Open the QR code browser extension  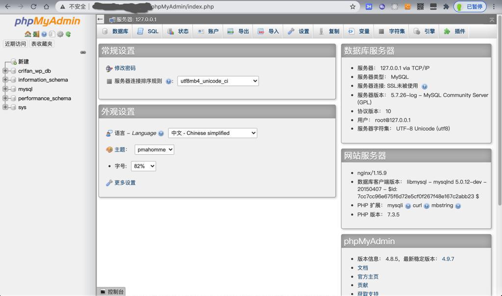click(x=420, y=7)
